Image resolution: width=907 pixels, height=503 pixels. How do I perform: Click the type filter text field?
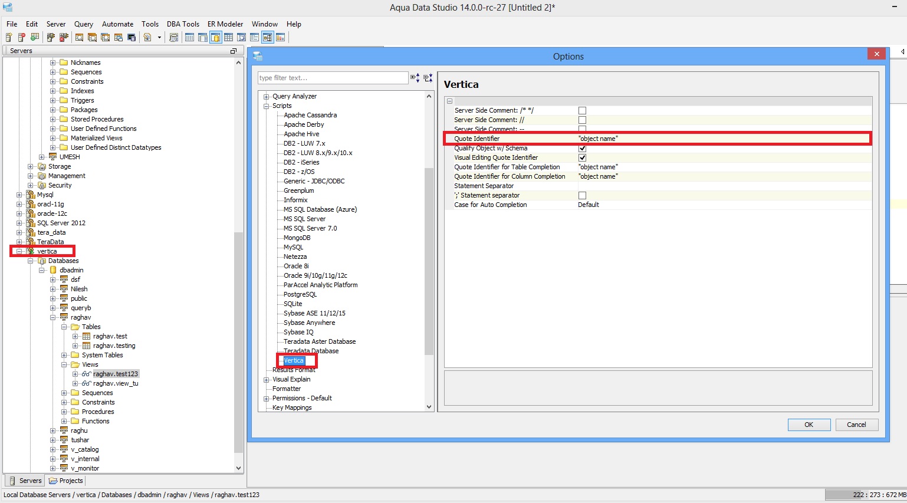[333, 78]
